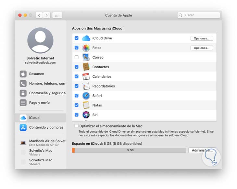Screen dimensions: 237x189
Task: Click the Recordatorios list icon
Action: [x=86, y=86]
